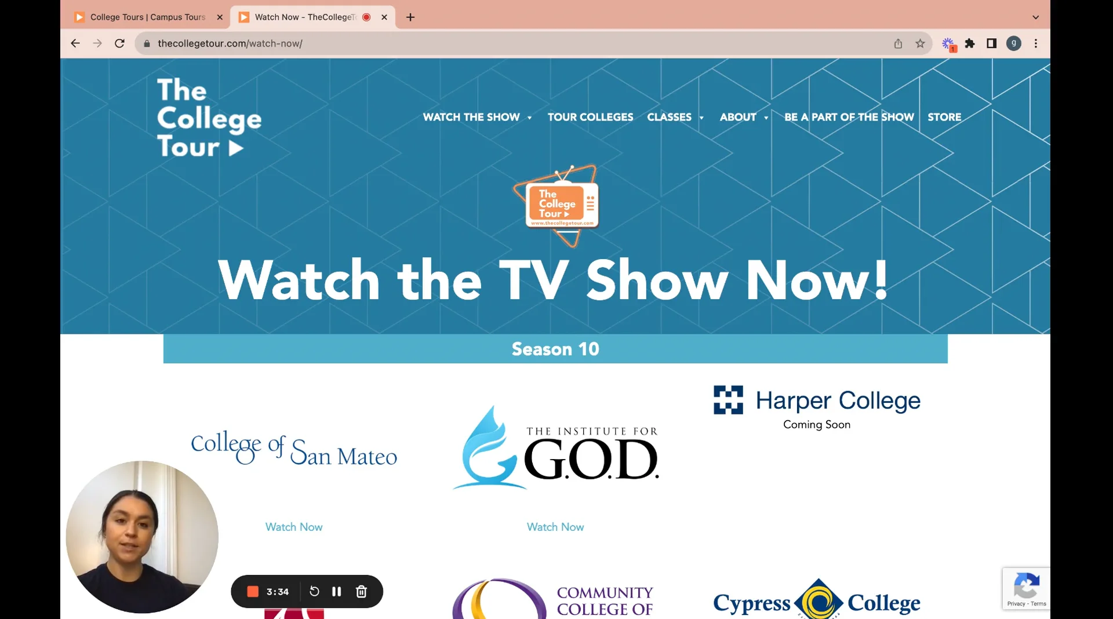Expand the Classes dropdown menu
This screenshot has height=619, width=1113.
675,117
